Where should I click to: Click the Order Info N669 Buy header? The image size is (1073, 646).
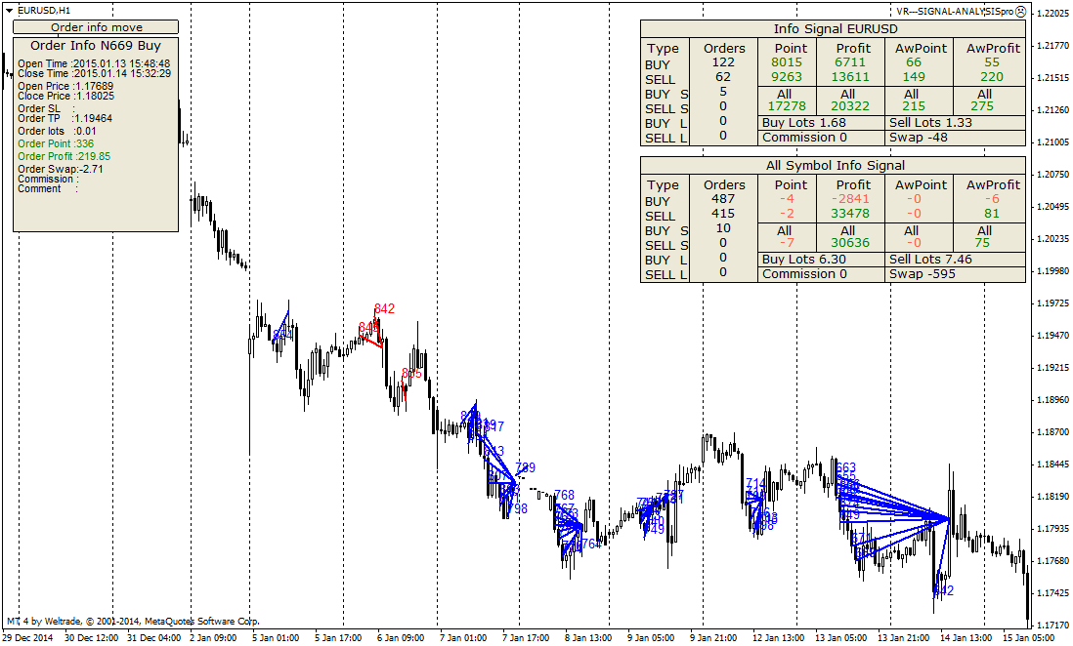pos(96,46)
